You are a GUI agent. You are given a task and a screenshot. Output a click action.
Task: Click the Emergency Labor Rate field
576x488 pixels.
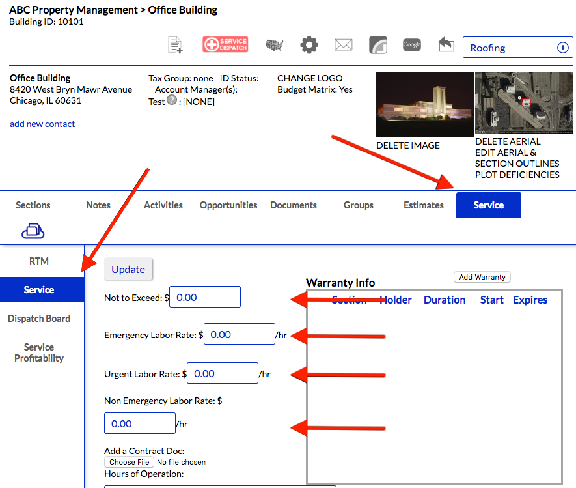(x=240, y=334)
